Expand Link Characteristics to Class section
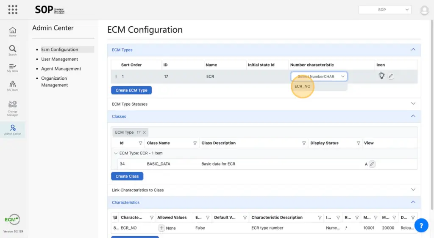 (x=413, y=190)
